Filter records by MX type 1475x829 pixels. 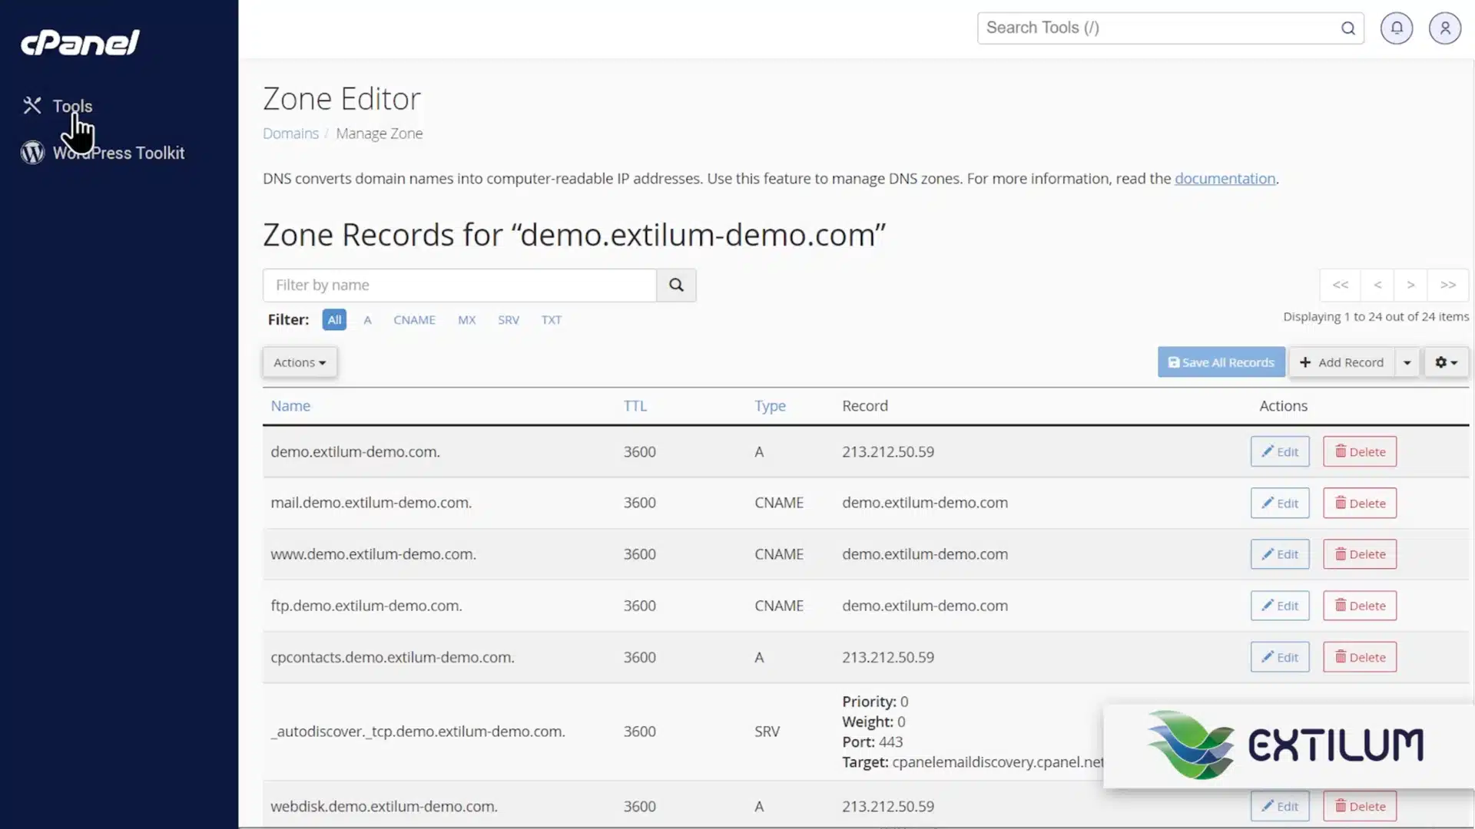(x=467, y=319)
